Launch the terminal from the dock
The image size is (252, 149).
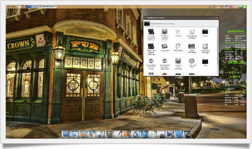tap(187, 134)
